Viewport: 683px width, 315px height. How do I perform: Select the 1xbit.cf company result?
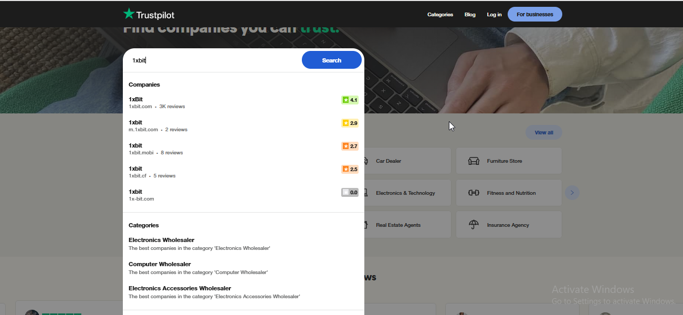(244, 172)
